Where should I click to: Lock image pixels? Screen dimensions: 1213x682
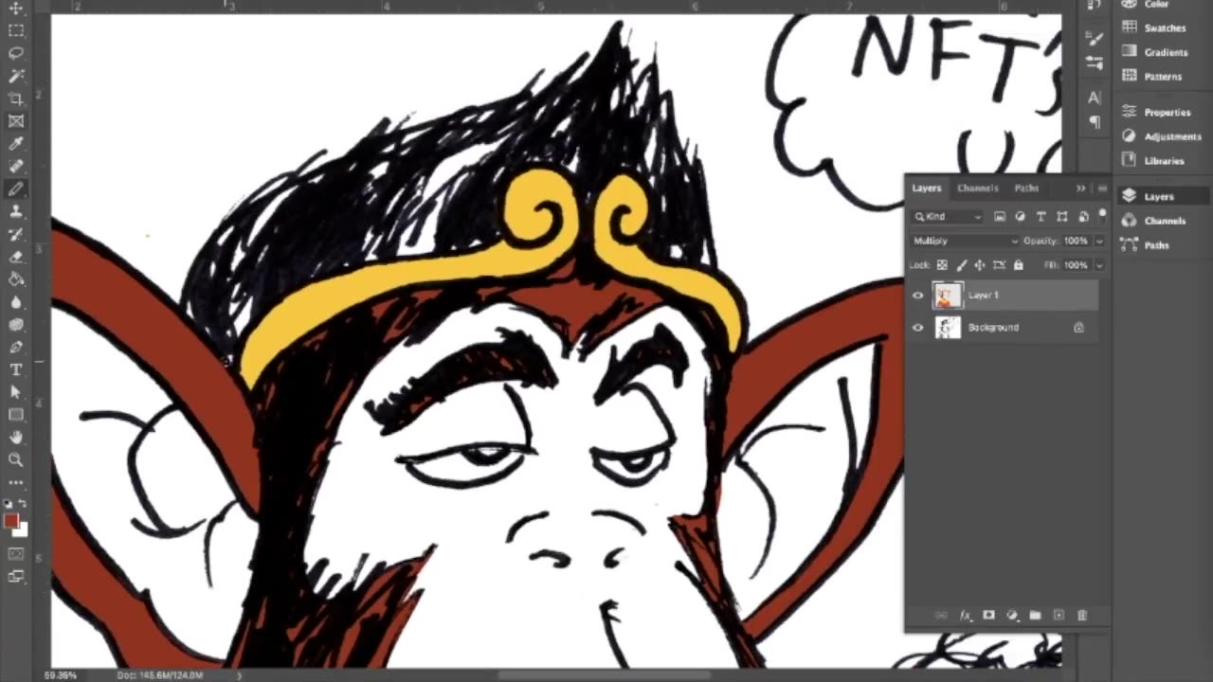[961, 265]
